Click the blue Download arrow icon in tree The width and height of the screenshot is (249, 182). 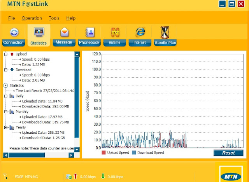point(12,70)
